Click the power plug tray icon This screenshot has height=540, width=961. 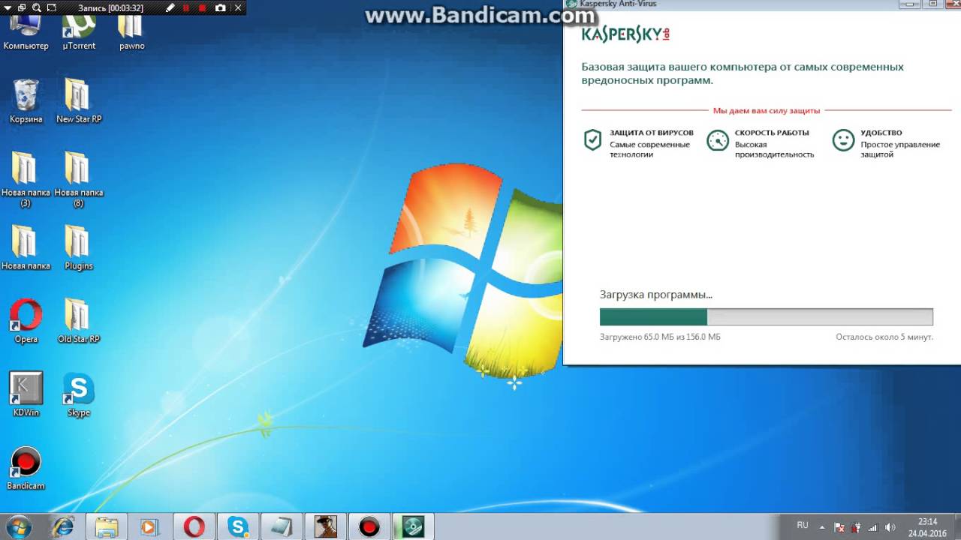click(x=857, y=526)
